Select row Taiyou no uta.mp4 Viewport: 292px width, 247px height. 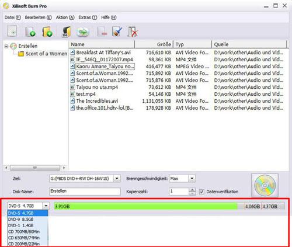pyautogui.click(x=177, y=87)
